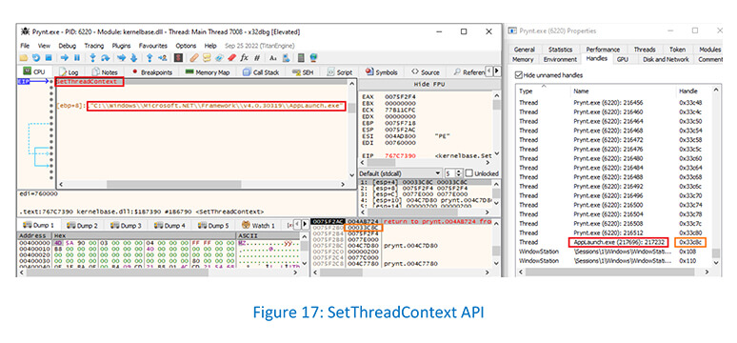The image size is (737, 343).
Task: Click the Pause execution icon
Action: pyautogui.click(x=77, y=58)
